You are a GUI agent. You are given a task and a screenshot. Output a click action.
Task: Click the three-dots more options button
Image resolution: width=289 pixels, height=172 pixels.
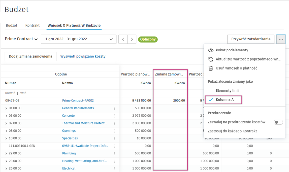tap(281, 39)
